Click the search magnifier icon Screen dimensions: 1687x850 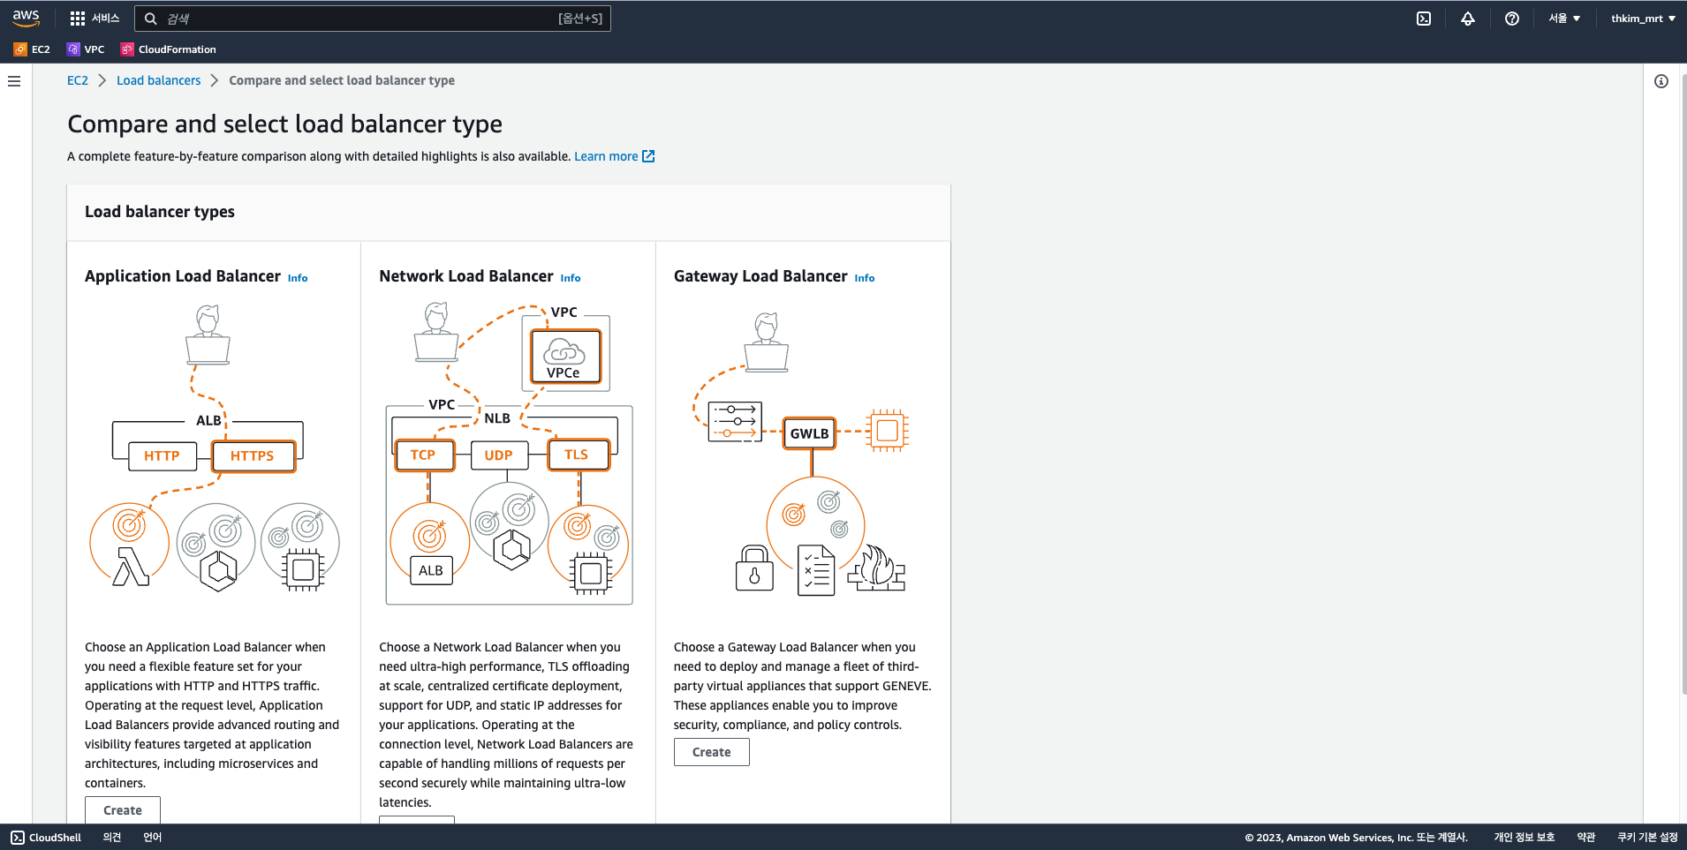tap(151, 19)
